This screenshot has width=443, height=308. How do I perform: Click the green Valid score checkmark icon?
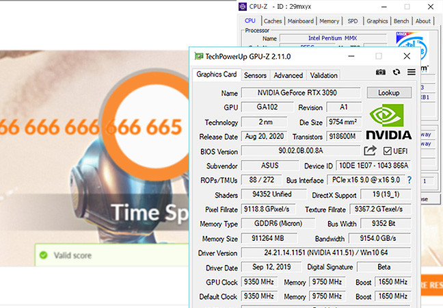(x=44, y=255)
